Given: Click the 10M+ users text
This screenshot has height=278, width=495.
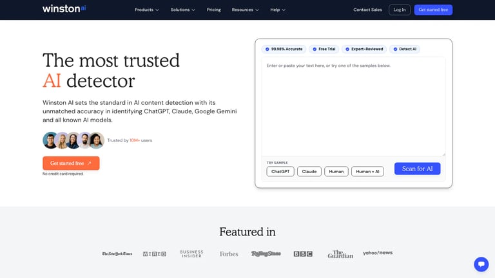Looking at the screenshot, I should click(141, 140).
